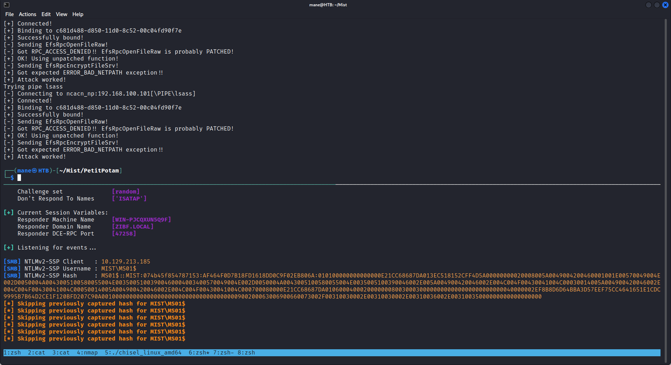Viewport: 671px width, 365px height.
Task: Click the ~/Mist/PetitPotam prompt path
Action: click(x=89, y=171)
